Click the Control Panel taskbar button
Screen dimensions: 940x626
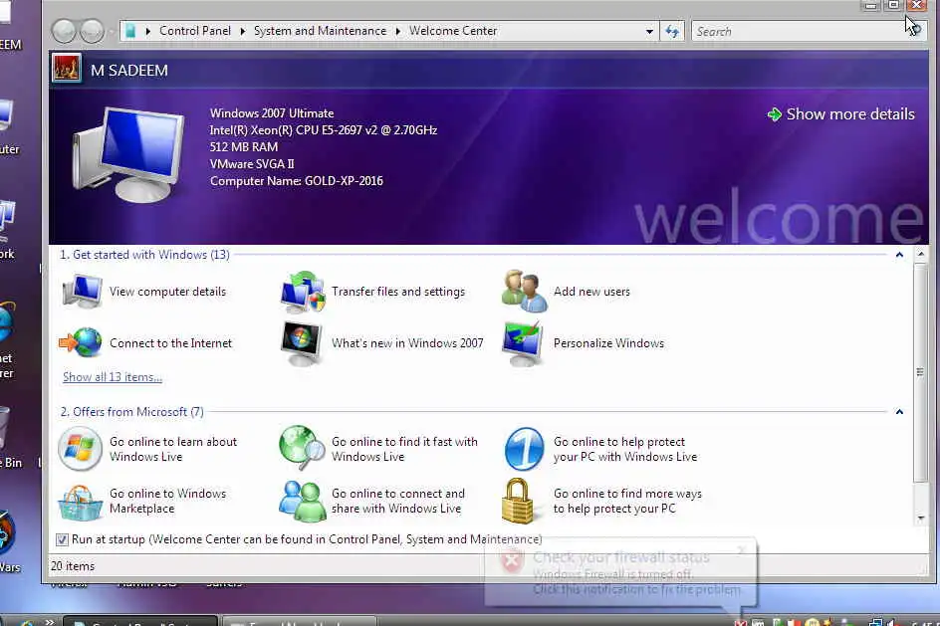point(139,621)
